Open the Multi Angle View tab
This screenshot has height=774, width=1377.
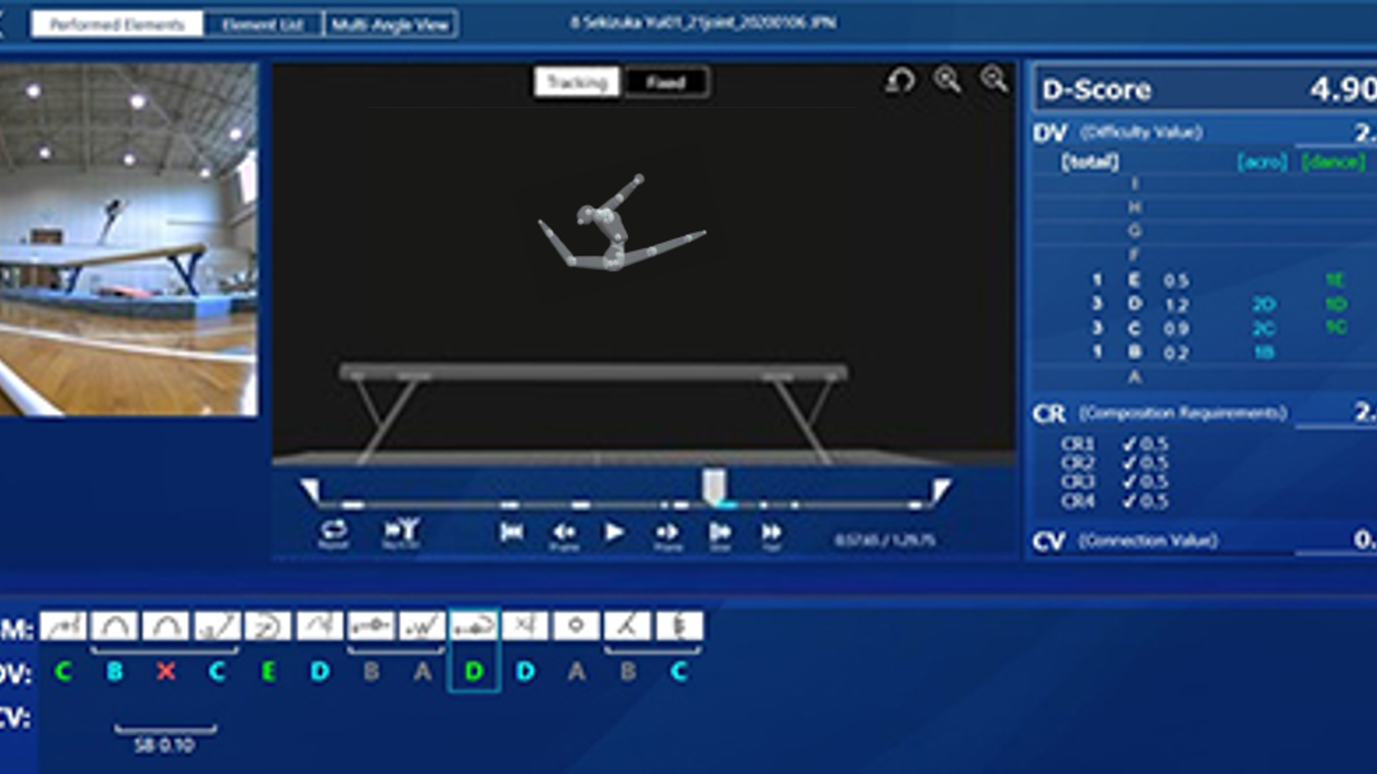click(390, 25)
